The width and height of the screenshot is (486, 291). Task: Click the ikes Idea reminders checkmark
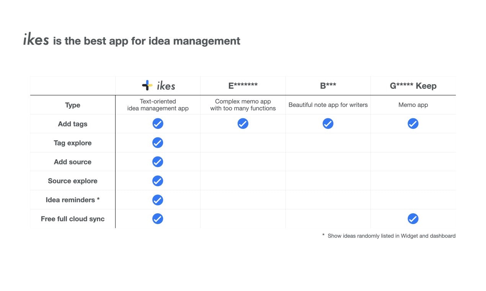158,200
